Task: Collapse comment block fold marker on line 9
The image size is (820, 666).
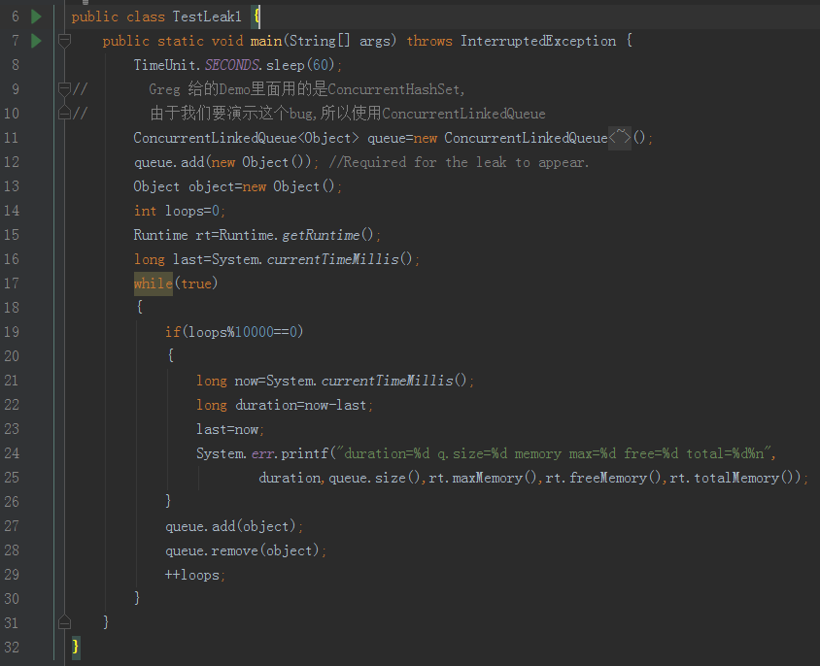Action: [64, 89]
